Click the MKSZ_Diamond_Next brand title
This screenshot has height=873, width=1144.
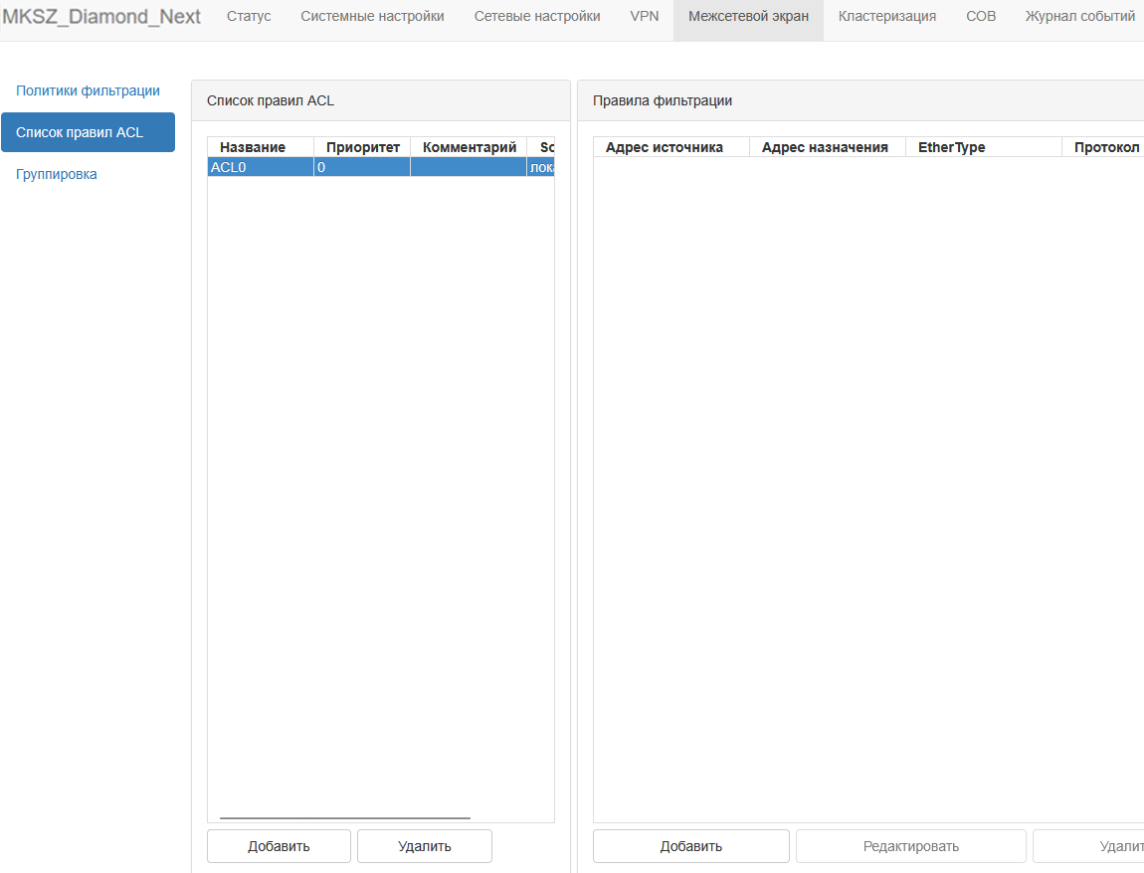pyautogui.click(x=101, y=17)
